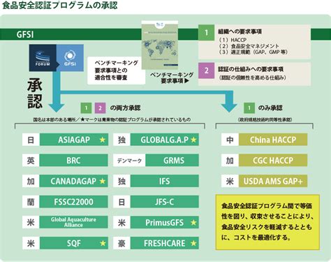Screen dimensions: 331x262
Task: Select the GRMS program label
Action: pyautogui.click(x=172, y=161)
